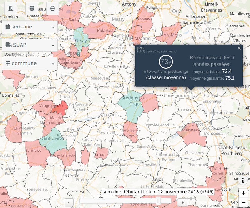250x208 pixels.
Task: Zoom in the map with plus control
Action: click(x=243, y=193)
